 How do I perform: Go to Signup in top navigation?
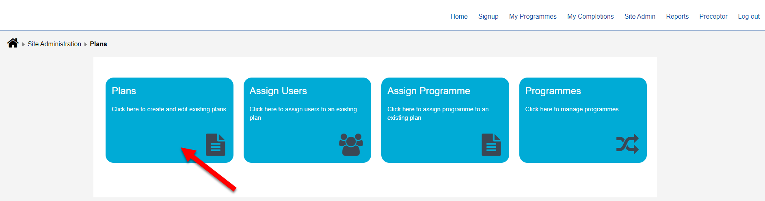[488, 16]
